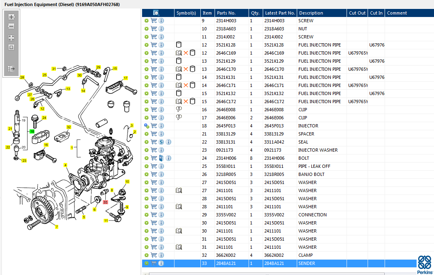Click book-magnifier symbol on 2646C170 row
The height and width of the screenshot is (275, 434).
click(x=179, y=69)
